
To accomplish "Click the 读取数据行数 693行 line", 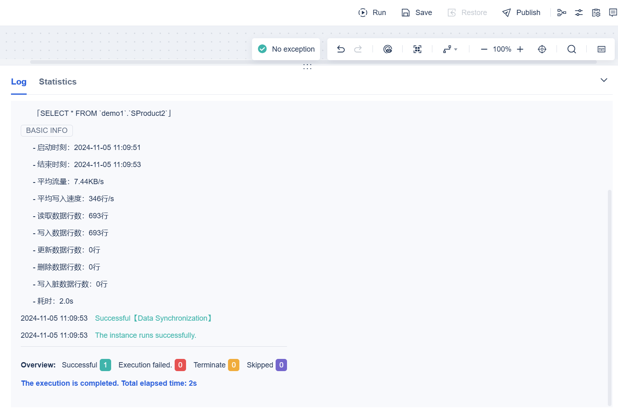I will (70, 216).
